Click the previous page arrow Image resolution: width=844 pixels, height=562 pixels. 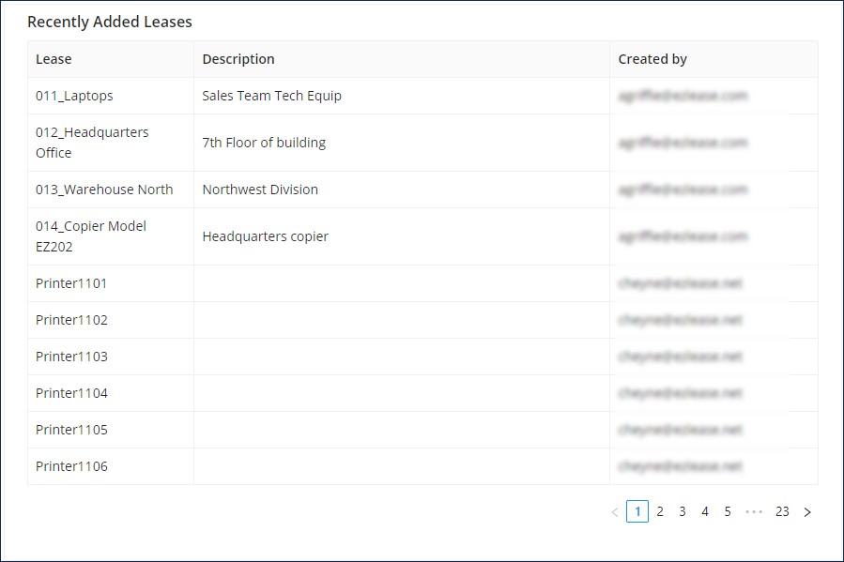pyautogui.click(x=615, y=512)
